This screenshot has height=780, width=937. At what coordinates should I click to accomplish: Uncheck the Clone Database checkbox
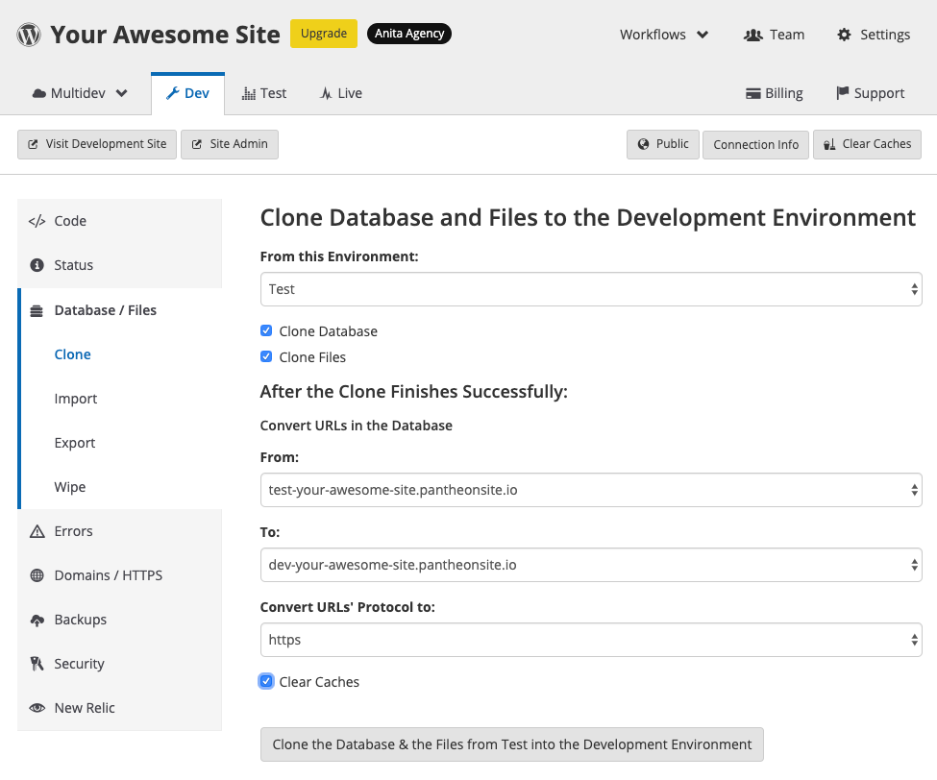click(x=265, y=329)
